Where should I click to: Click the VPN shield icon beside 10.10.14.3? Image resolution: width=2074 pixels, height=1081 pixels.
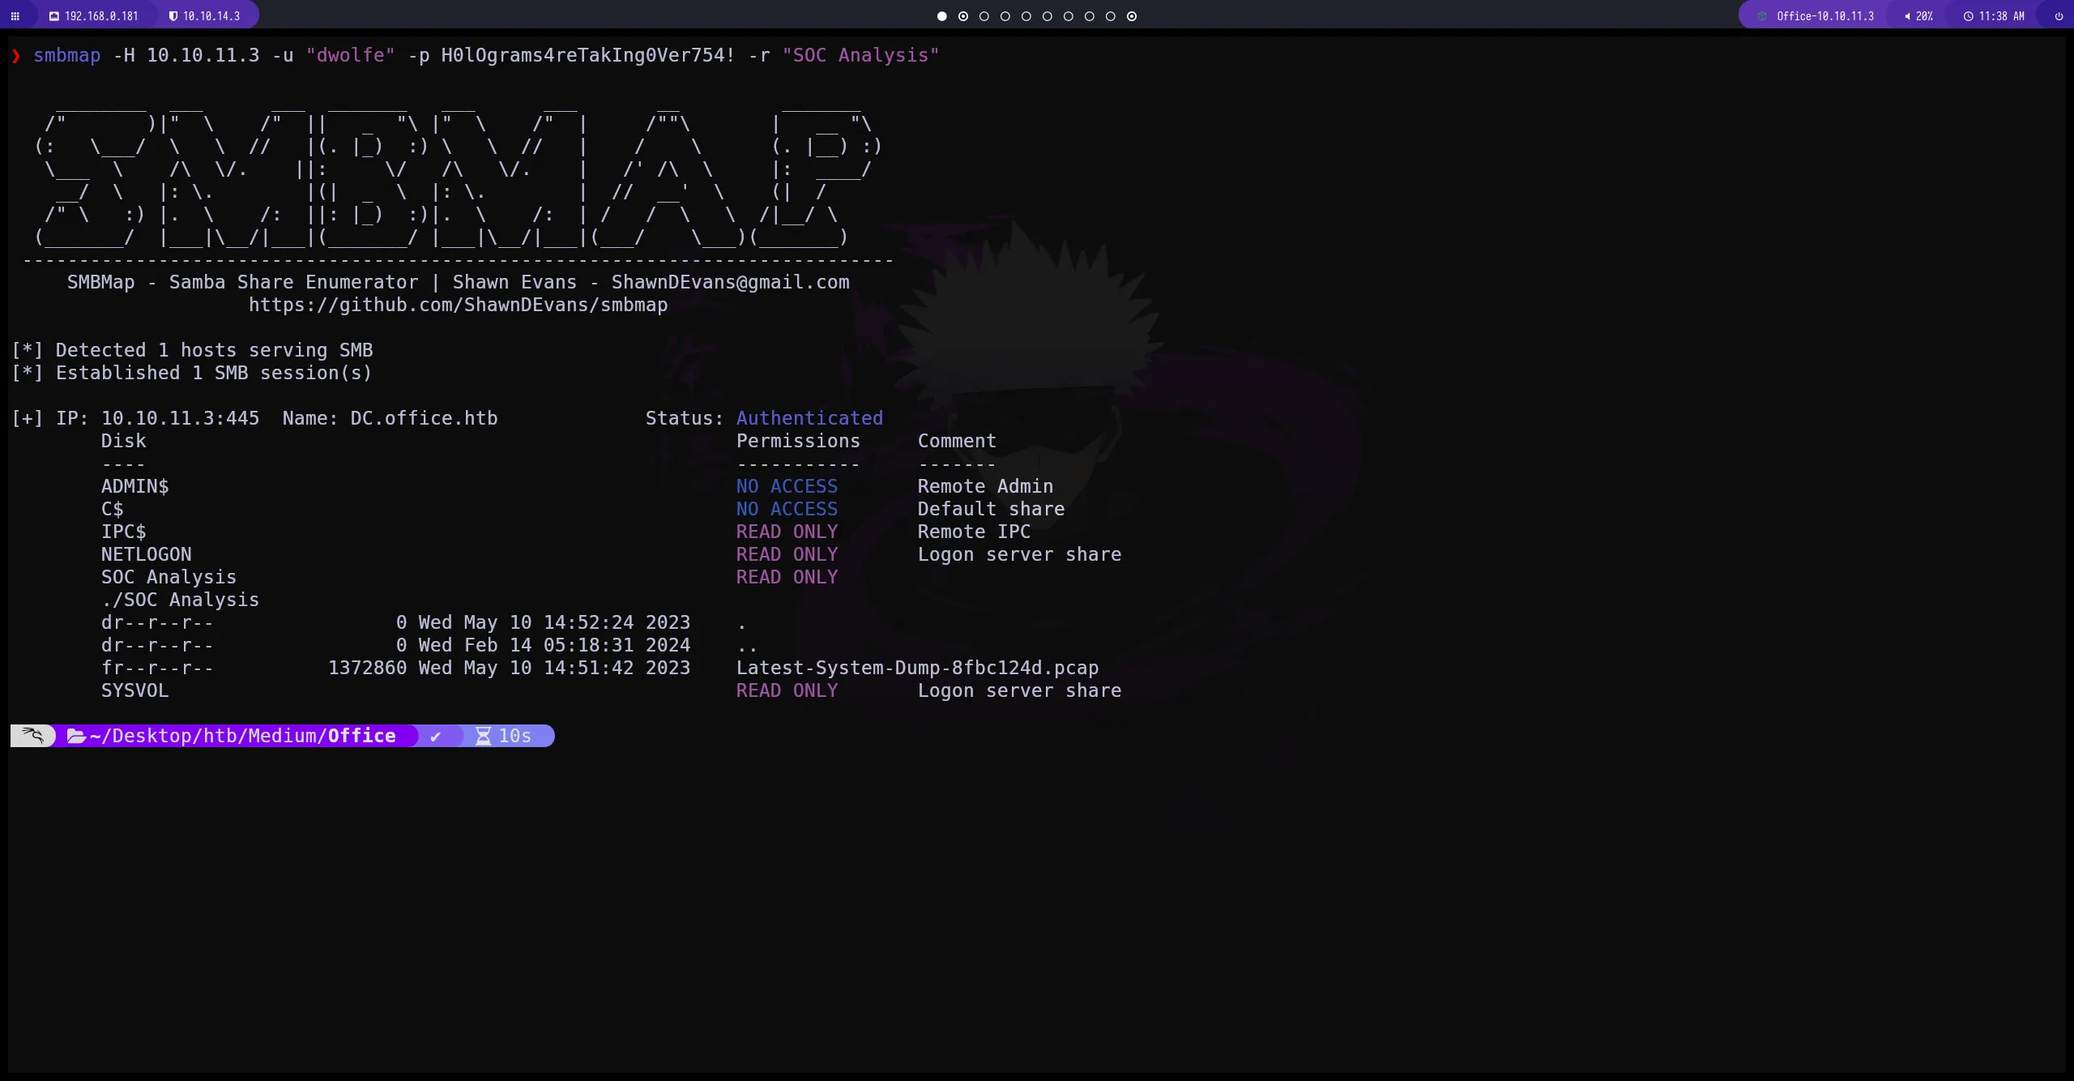173,16
